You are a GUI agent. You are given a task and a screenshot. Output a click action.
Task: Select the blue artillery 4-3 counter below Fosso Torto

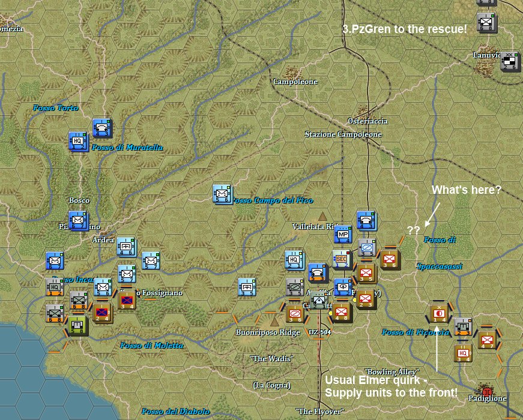[102, 128]
